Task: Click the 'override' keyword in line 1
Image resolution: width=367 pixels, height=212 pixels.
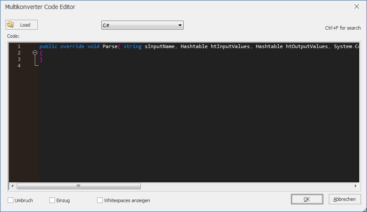Action: pos(72,46)
